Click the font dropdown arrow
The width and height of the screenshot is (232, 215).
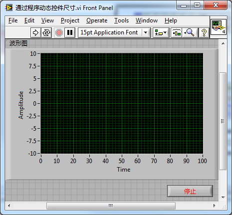coord(146,32)
